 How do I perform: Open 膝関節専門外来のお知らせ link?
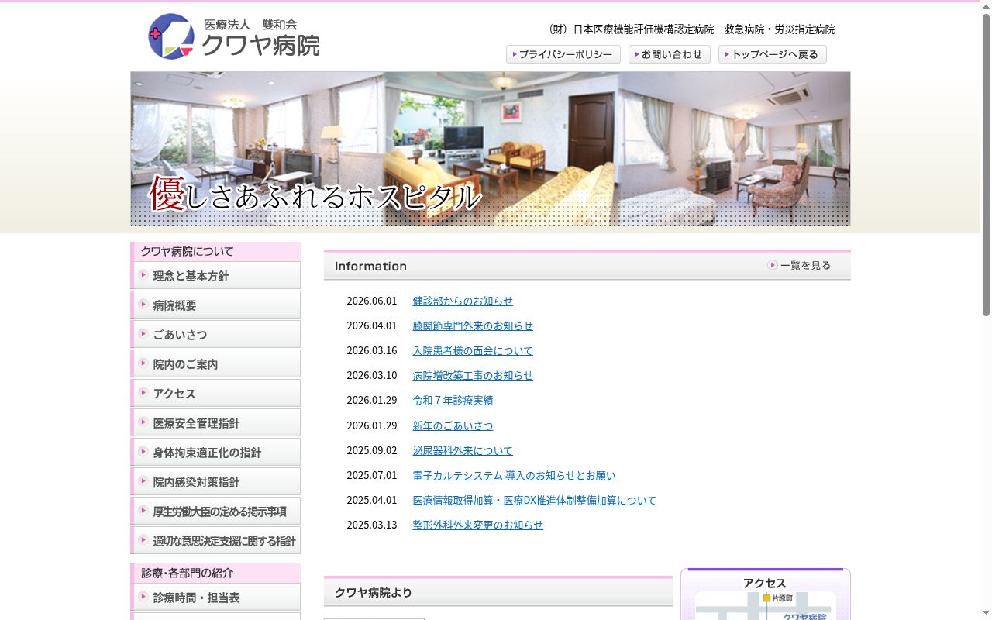[x=473, y=325]
